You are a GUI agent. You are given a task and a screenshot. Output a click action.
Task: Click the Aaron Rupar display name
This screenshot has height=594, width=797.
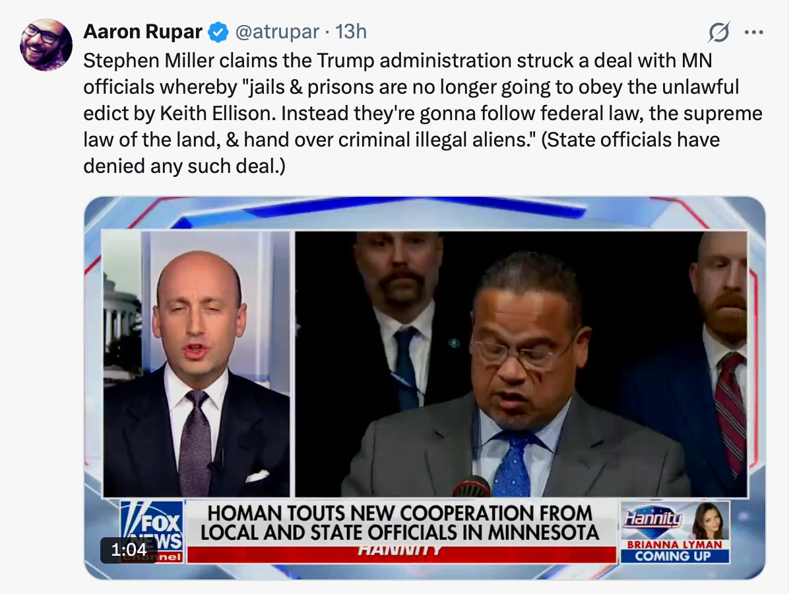[143, 31]
